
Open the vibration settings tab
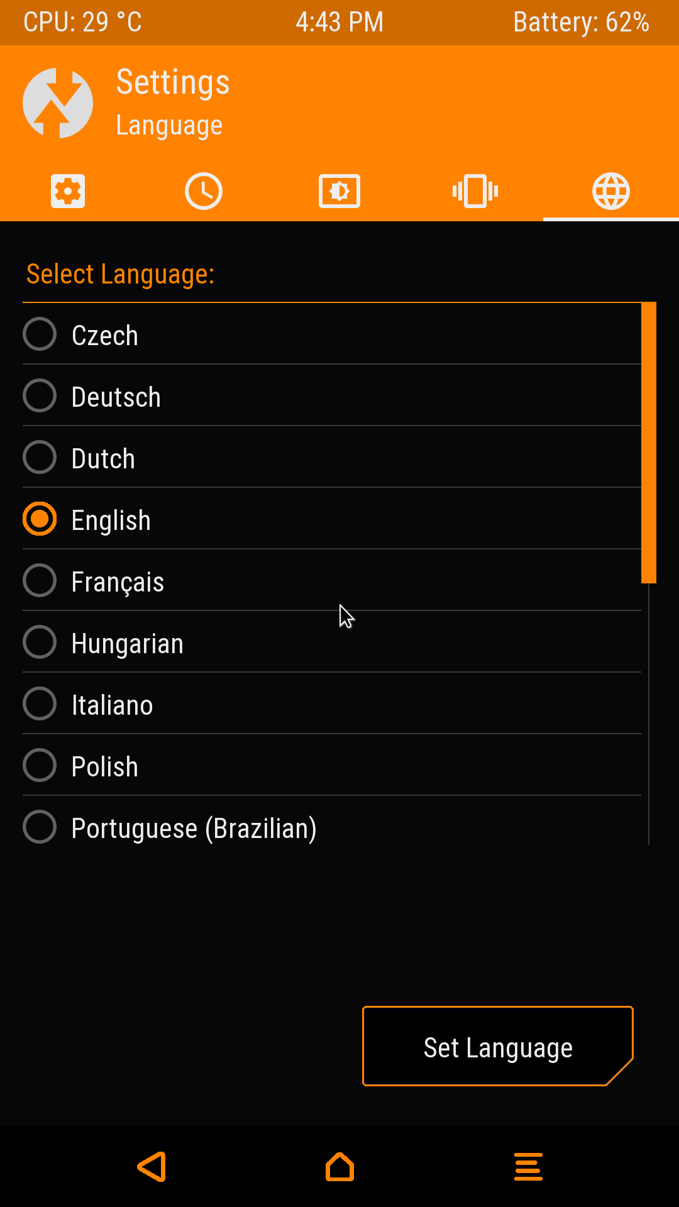pos(475,191)
